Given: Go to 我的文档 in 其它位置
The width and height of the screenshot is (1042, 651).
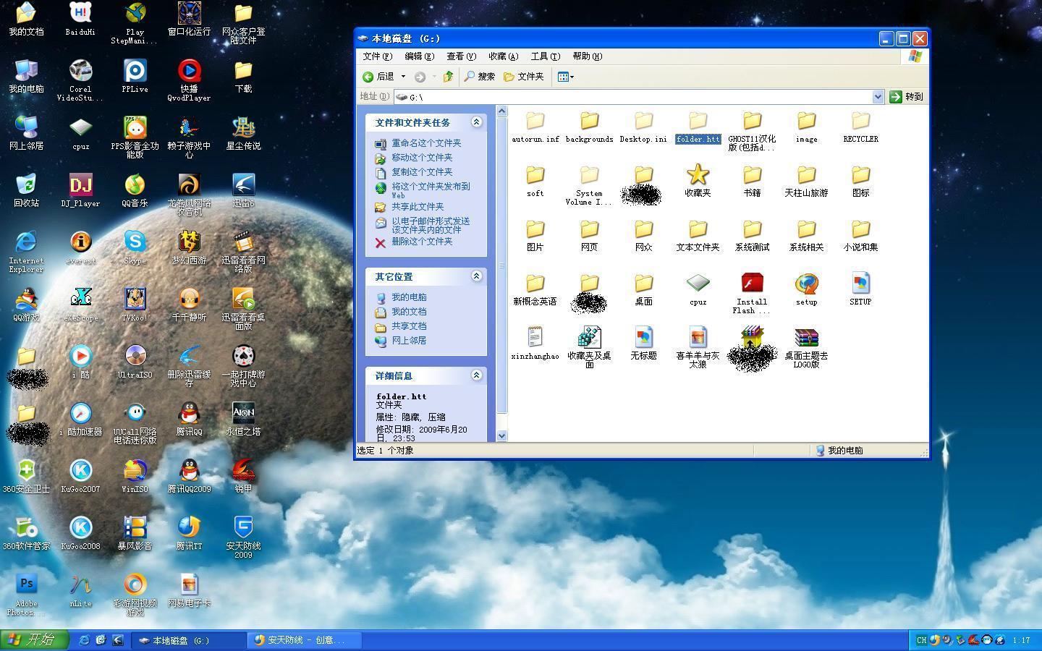Looking at the screenshot, I should pyautogui.click(x=409, y=312).
